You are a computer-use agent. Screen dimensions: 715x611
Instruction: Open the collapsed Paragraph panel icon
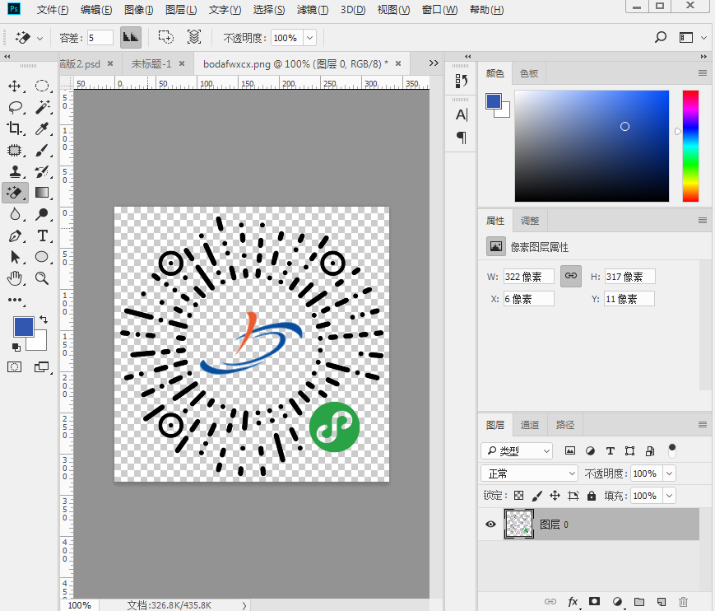point(461,137)
